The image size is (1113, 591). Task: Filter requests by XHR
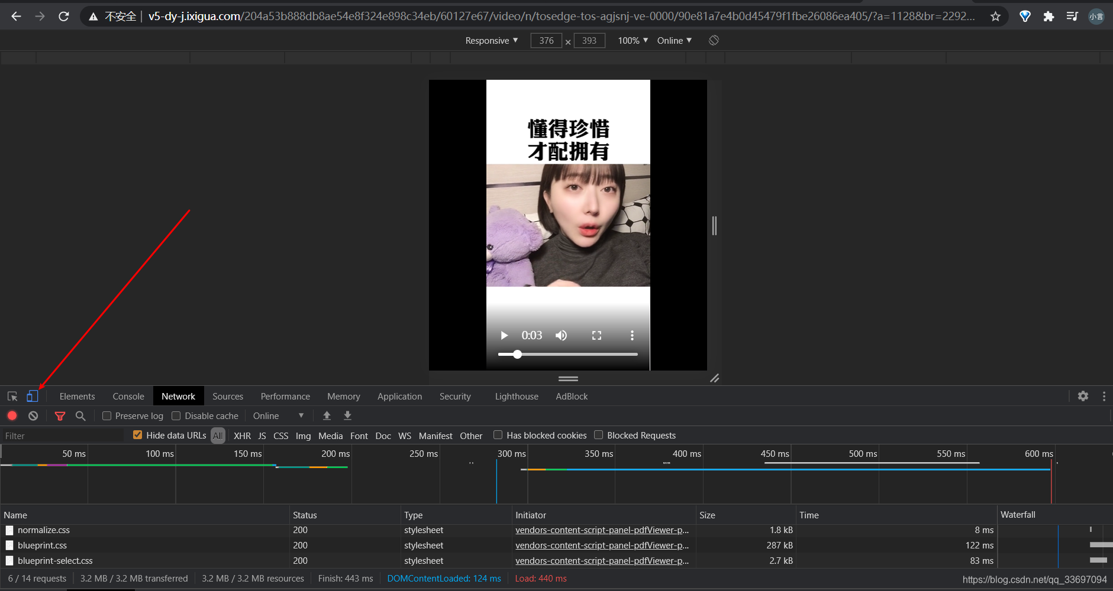pos(242,436)
